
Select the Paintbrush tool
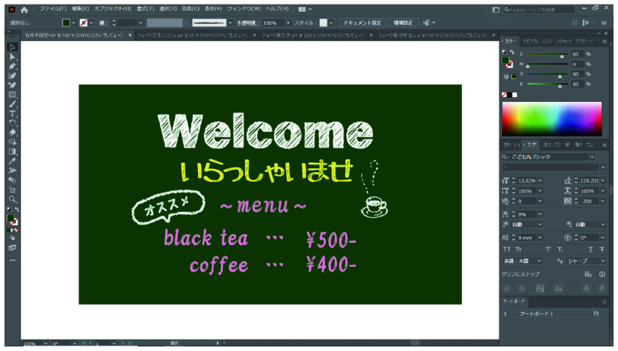click(x=12, y=104)
